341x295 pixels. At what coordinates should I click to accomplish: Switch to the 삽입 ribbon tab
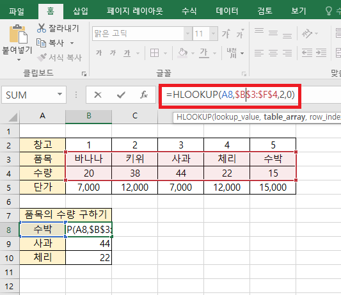pos(81,11)
